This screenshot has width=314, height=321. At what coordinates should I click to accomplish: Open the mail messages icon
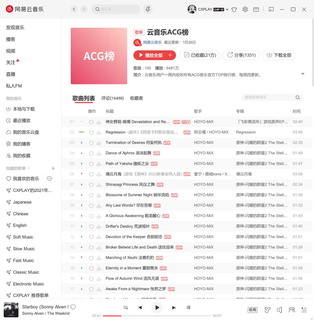click(256, 10)
